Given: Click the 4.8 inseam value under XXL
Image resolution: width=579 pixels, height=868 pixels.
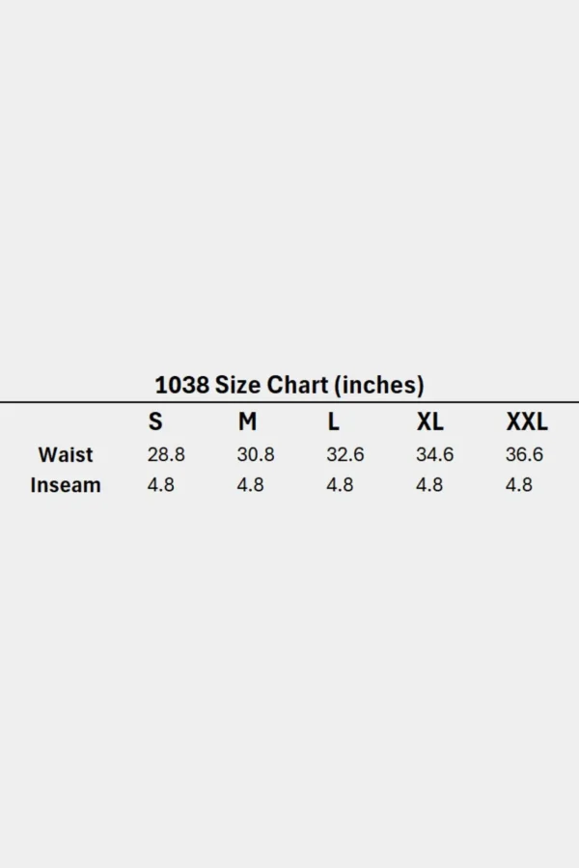Looking at the screenshot, I should pos(519,485).
